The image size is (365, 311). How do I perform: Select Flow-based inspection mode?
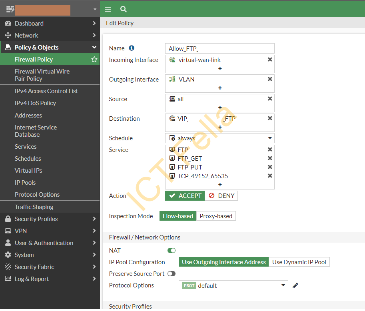click(x=178, y=216)
